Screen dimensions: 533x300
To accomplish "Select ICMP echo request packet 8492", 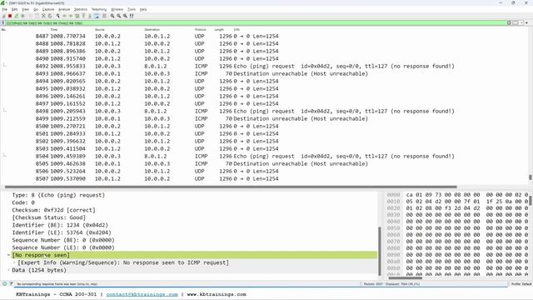I will pos(264,66).
